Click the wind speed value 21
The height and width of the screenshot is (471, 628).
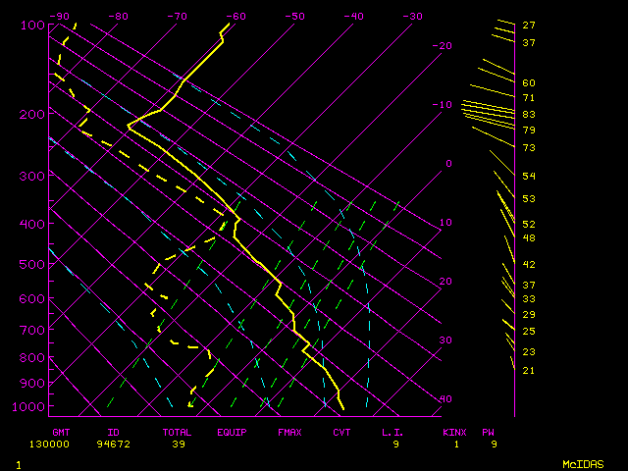528,370
